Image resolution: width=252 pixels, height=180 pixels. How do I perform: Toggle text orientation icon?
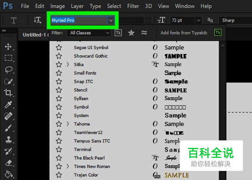tap(37, 20)
